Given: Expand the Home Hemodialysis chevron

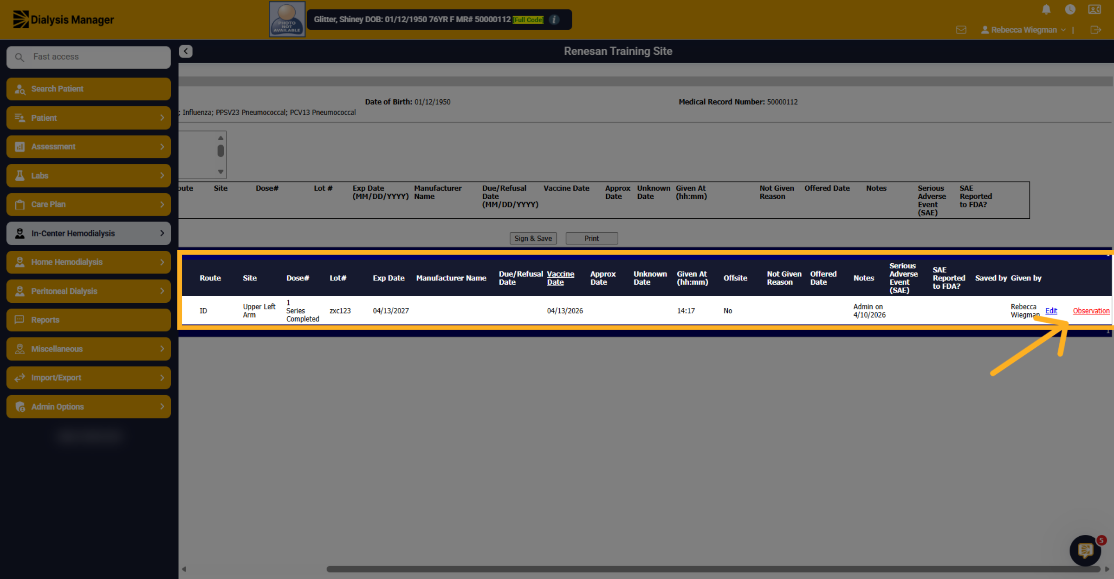Looking at the screenshot, I should 162,262.
